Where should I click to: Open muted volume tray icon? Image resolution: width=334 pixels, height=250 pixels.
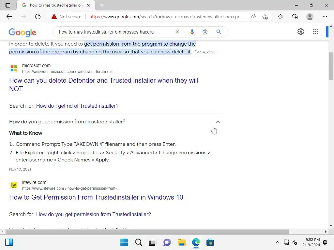295,242
